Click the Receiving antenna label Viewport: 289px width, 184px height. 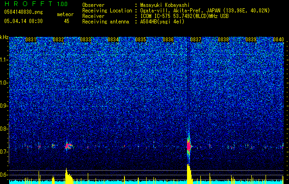[106, 22]
